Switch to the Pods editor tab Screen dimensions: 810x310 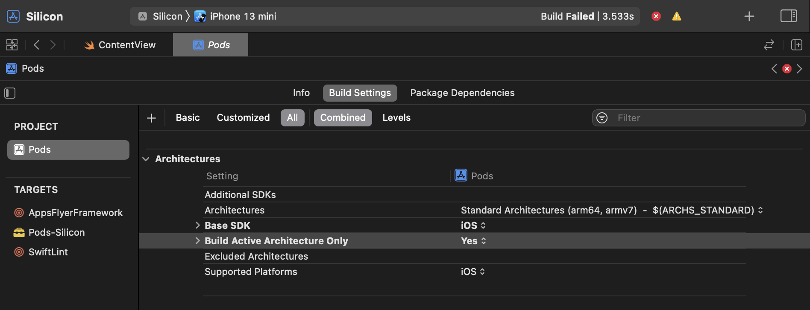(211, 45)
